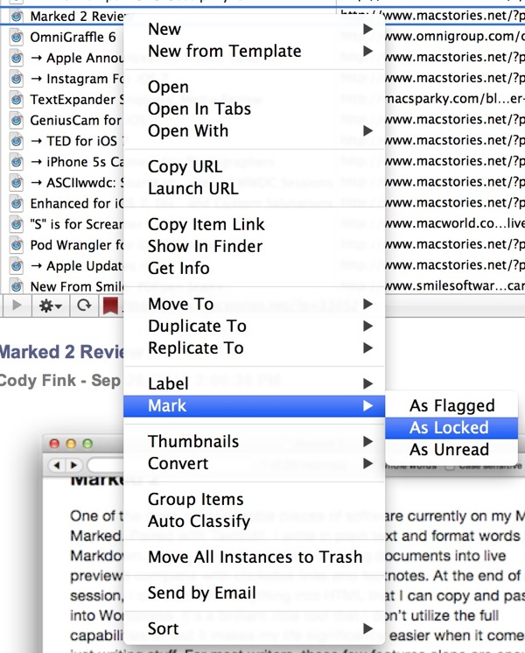Select Show In Finder
Viewport: 525px width, 653px height.
pos(254,247)
